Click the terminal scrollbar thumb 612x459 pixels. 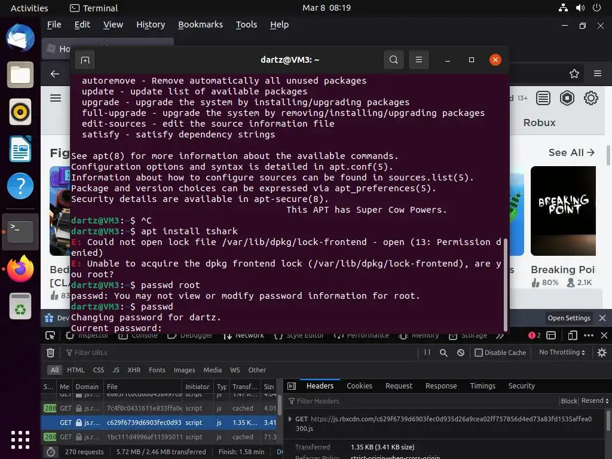[x=506, y=285]
